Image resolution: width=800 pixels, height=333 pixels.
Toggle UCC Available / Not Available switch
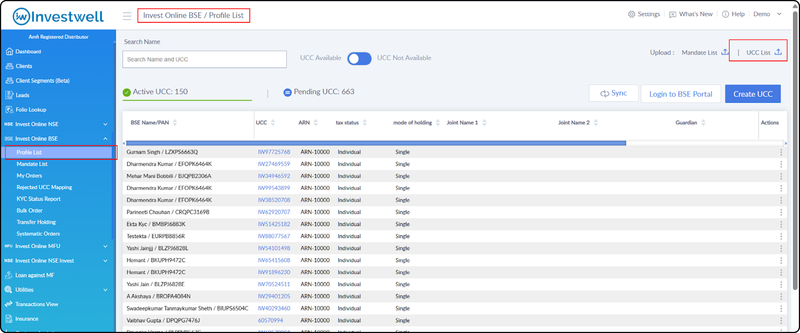359,58
